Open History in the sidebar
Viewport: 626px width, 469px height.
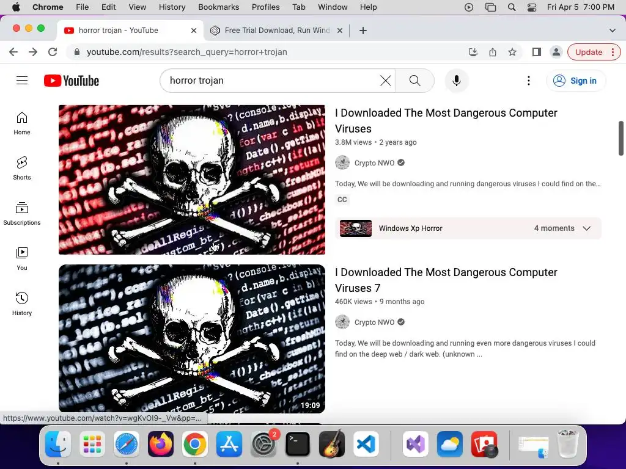(22, 304)
